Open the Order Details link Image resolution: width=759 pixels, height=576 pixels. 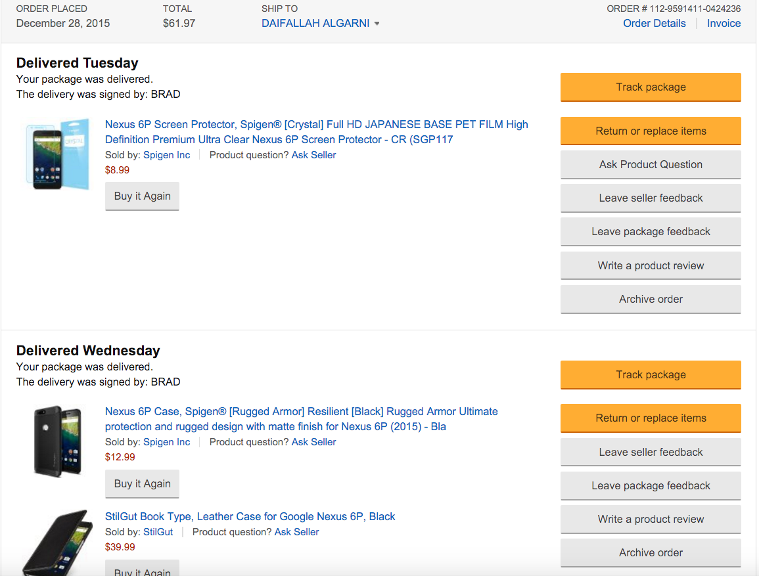tap(654, 24)
